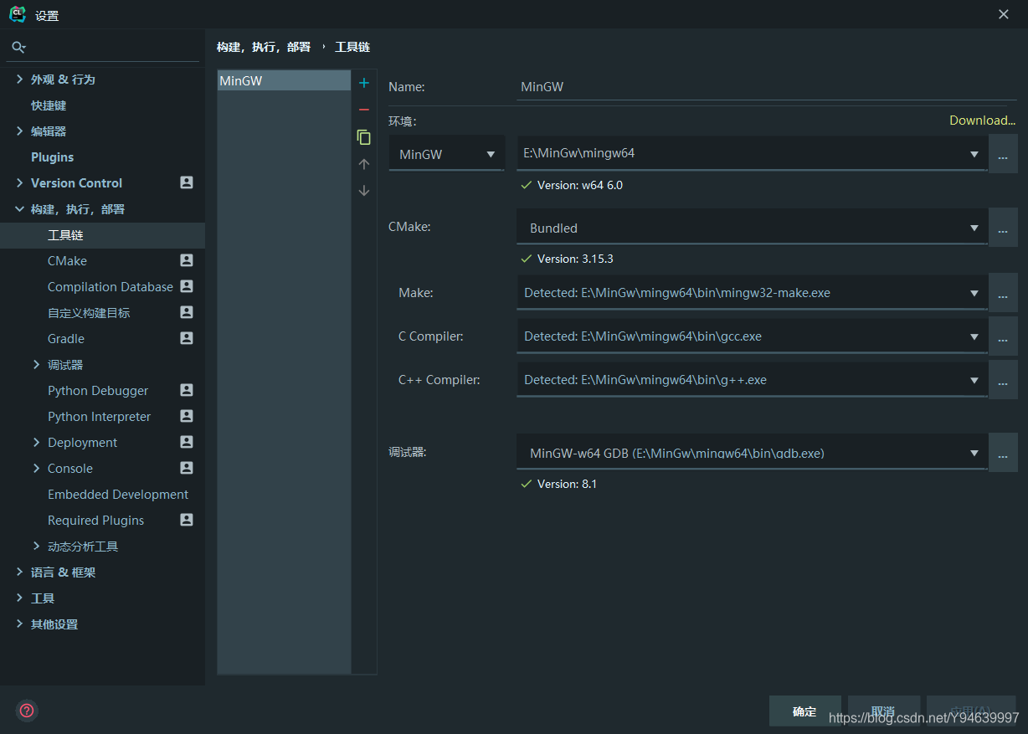Screen dimensions: 1028x734
Task: Browse for debugger executable
Action: [x=1003, y=453]
